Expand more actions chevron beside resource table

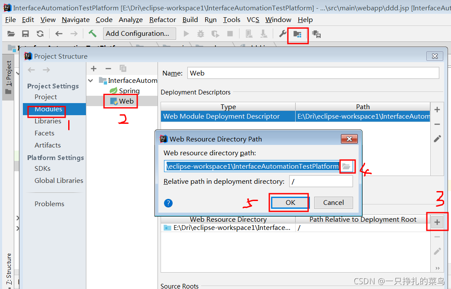437,268
